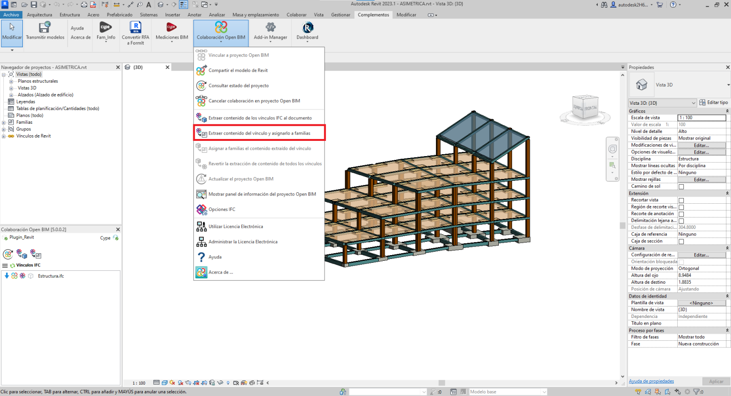Click the Editar tipo button
731x396 pixels.
[x=713, y=102]
